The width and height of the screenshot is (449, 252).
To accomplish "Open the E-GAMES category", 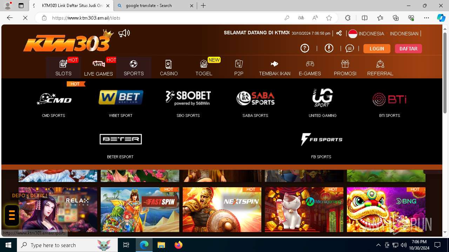I will 310,68.
